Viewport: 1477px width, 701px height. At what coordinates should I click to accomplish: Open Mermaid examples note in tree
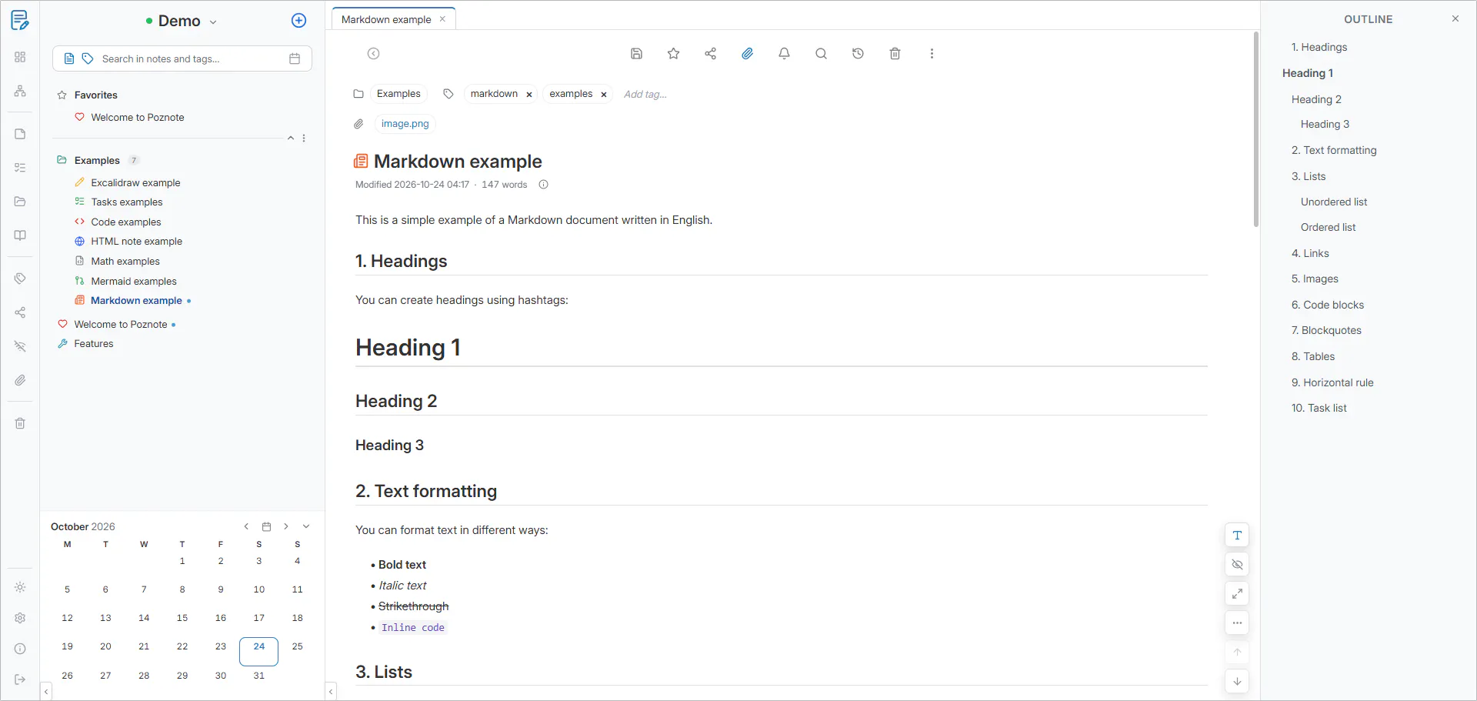click(134, 281)
